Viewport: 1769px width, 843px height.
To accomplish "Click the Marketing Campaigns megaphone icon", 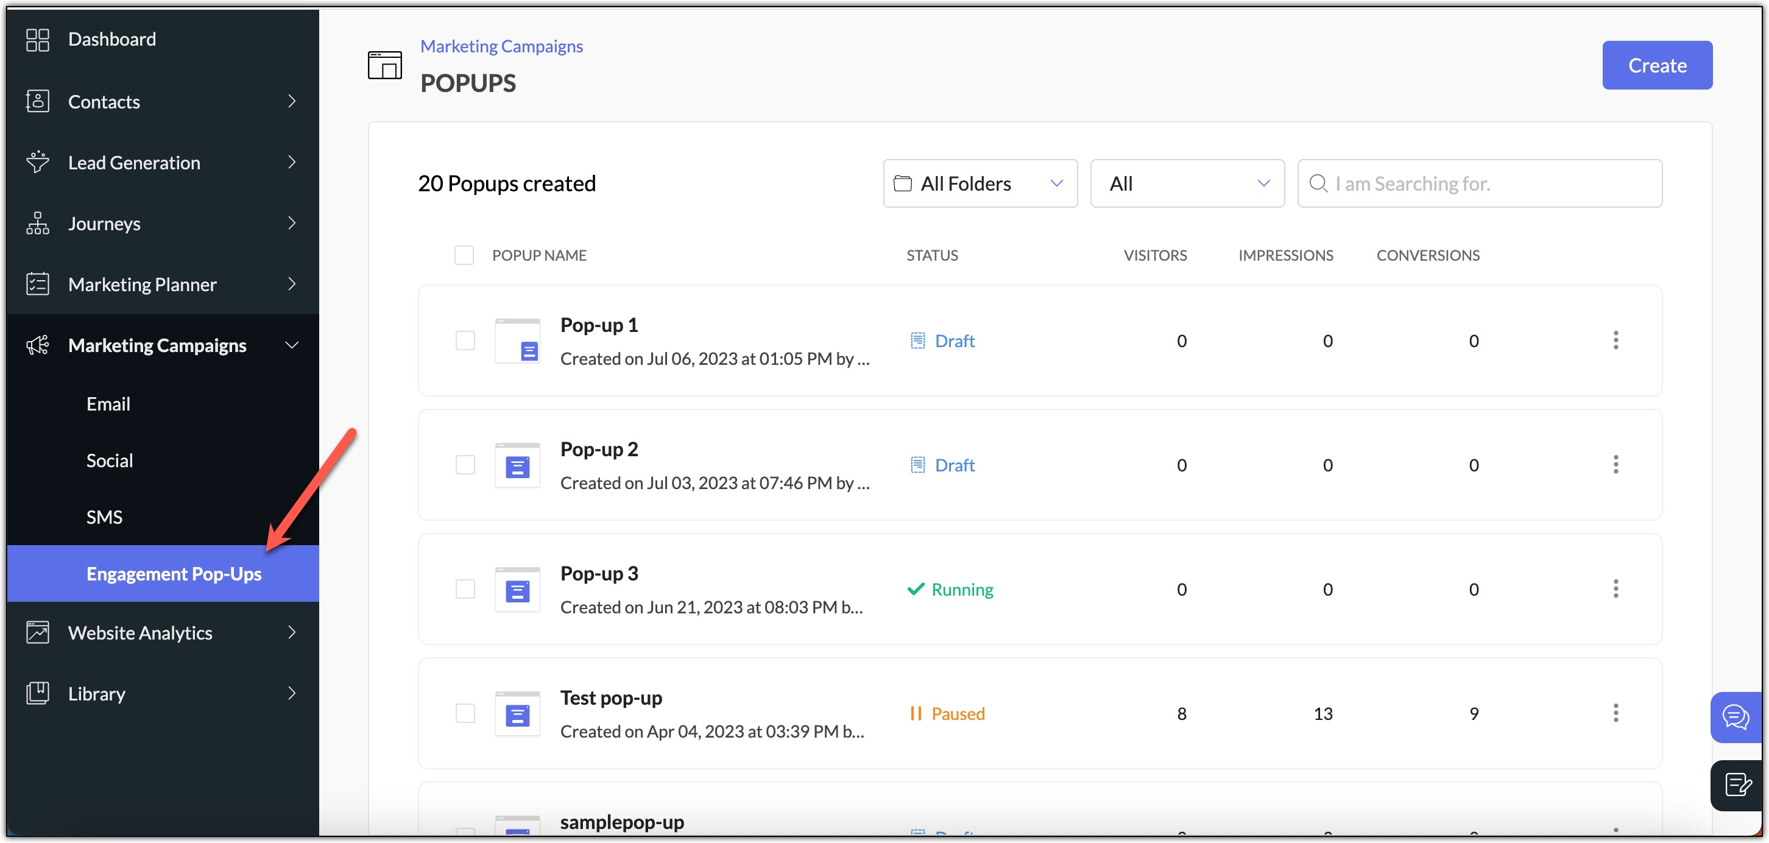I will pos(38,345).
